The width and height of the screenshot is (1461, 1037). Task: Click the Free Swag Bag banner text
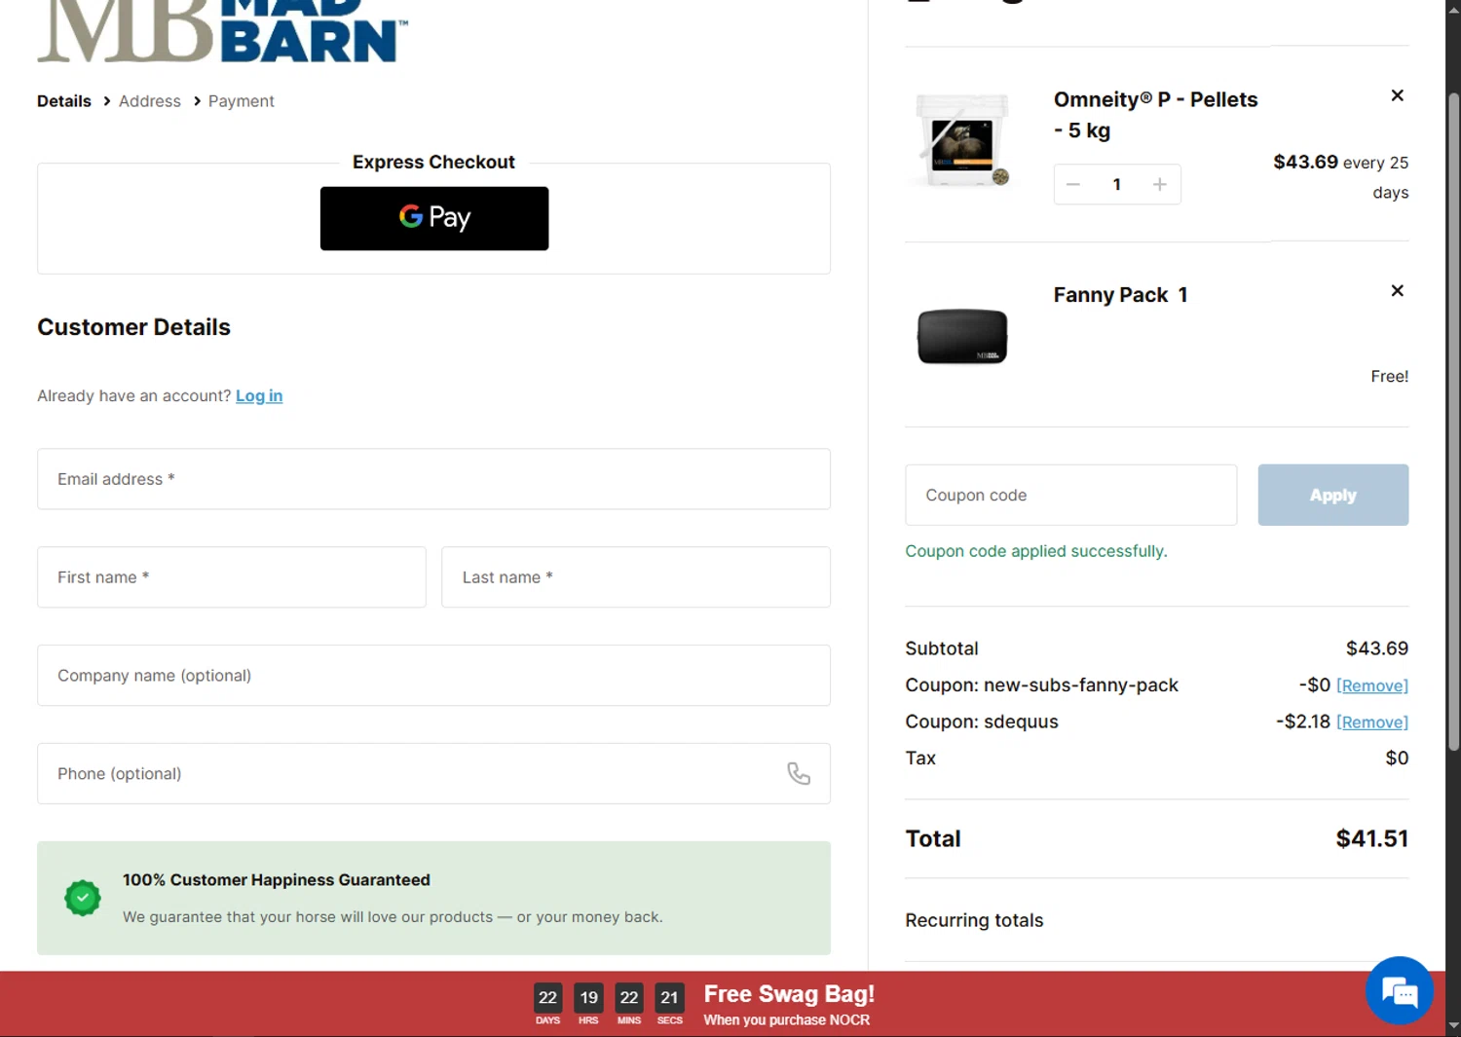point(789,994)
